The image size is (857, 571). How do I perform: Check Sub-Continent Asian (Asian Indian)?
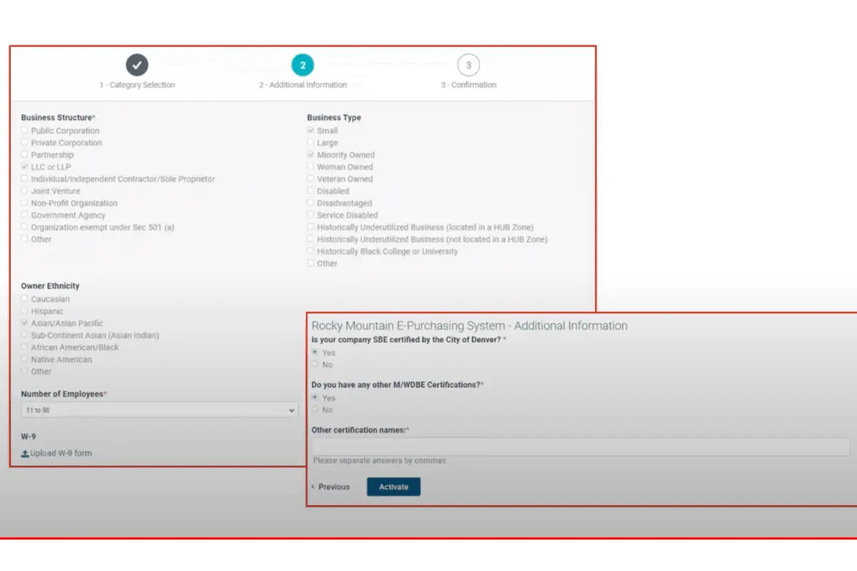pos(25,335)
